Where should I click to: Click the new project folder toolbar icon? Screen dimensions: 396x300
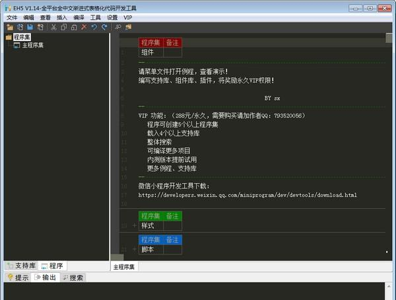click(x=10, y=27)
